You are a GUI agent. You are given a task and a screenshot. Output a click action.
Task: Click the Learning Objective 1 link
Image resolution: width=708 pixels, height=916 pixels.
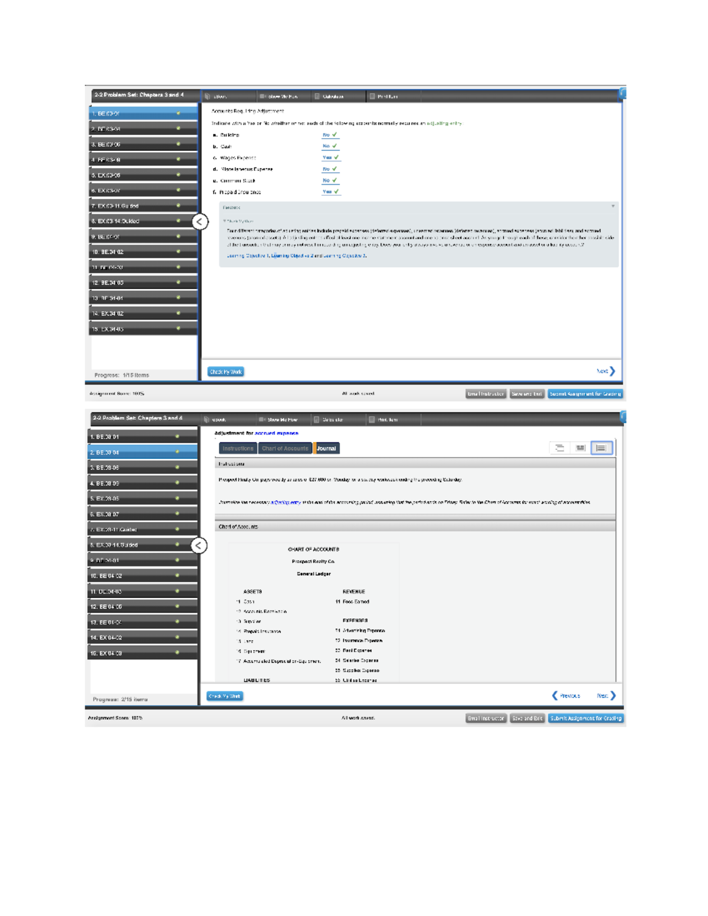point(248,256)
